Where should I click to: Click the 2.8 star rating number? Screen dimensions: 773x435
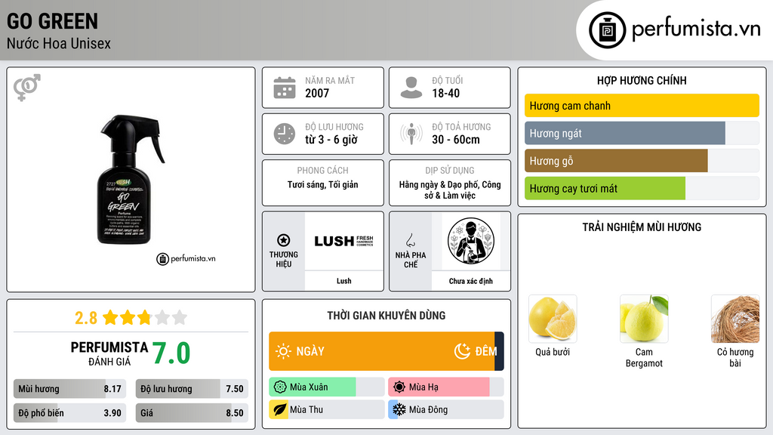86,318
